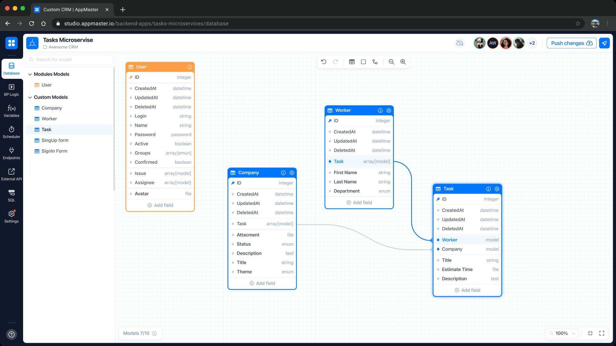Switch to the Endpoints sidebar section
This screenshot has width=616, height=346.
(12, 153)
